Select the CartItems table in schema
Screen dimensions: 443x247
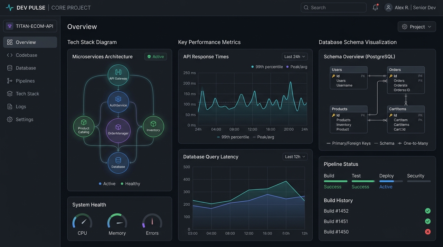coord(406,119)
